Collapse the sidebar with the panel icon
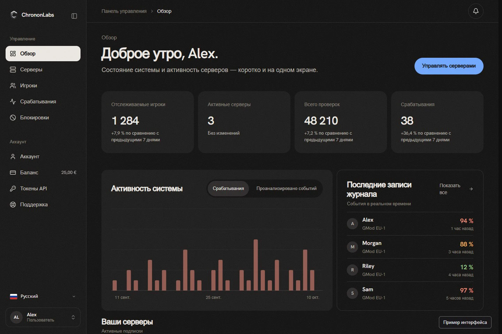The height and width of the screenshot is (334, 502). pos(74,16)
